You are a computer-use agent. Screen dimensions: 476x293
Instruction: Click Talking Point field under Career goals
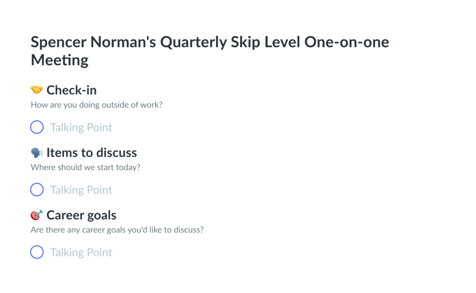tap(81, 253)
